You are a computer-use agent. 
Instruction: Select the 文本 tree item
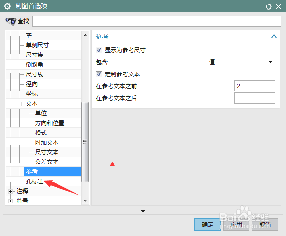pos(32,104)
